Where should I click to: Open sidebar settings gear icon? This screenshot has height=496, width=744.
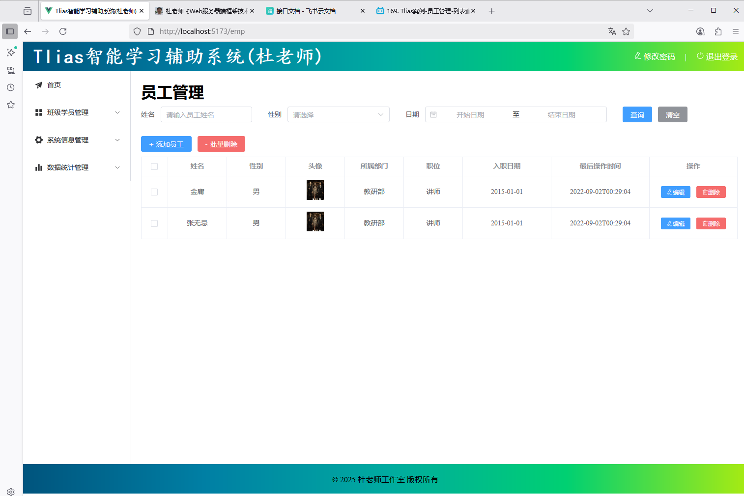[x=11, y=492]
